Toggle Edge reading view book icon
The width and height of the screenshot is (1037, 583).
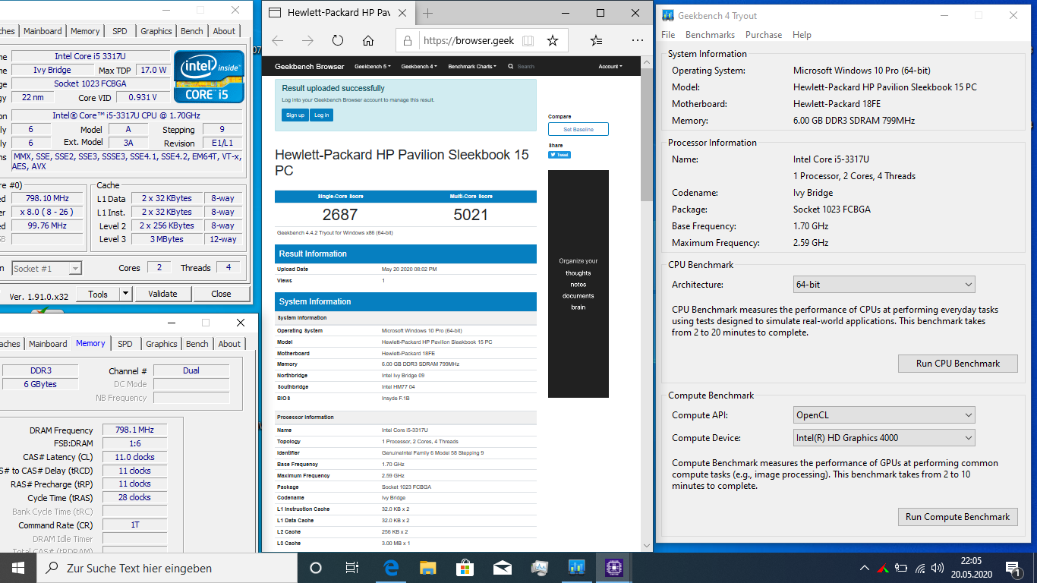[x=528, y=40]
